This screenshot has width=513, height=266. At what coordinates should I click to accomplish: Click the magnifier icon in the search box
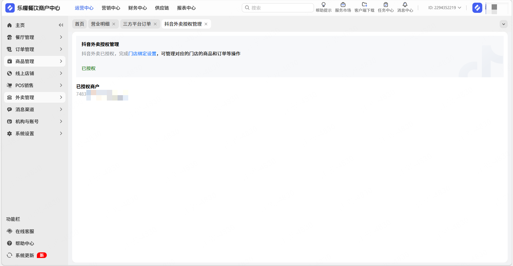tap(247, 8)
